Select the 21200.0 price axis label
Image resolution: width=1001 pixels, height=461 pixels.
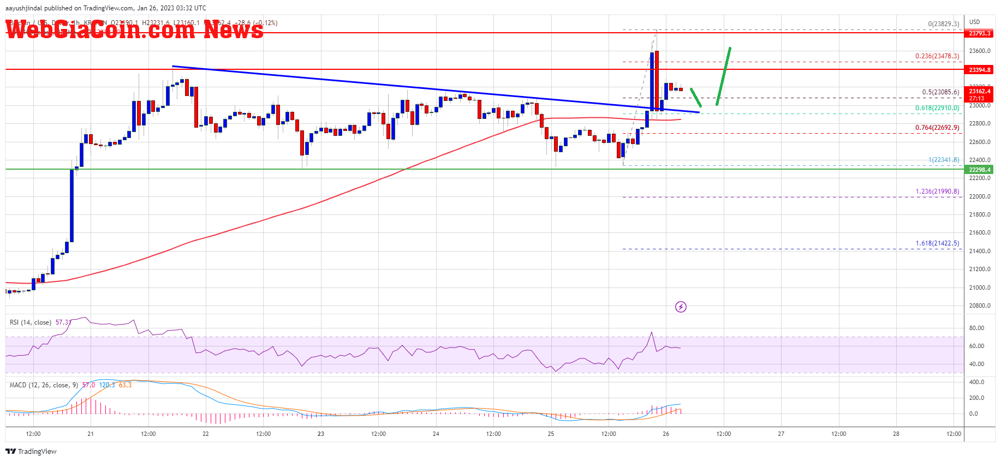tap(980, 269)
